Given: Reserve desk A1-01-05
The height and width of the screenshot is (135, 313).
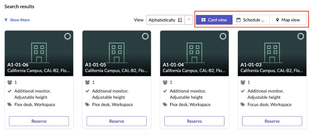Looking at the screenshot, I should tap(117, 121).
